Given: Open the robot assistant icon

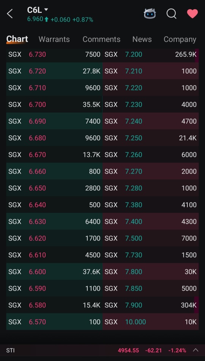Looking at the screenshot, I should [150, 14].
